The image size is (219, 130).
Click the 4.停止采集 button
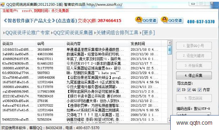point(194,75)
